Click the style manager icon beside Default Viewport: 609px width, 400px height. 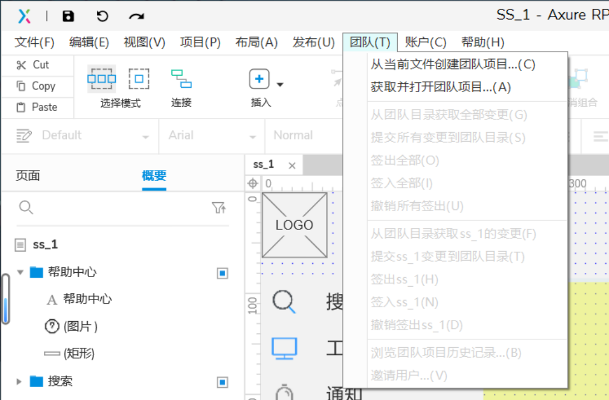coord(24,136)
